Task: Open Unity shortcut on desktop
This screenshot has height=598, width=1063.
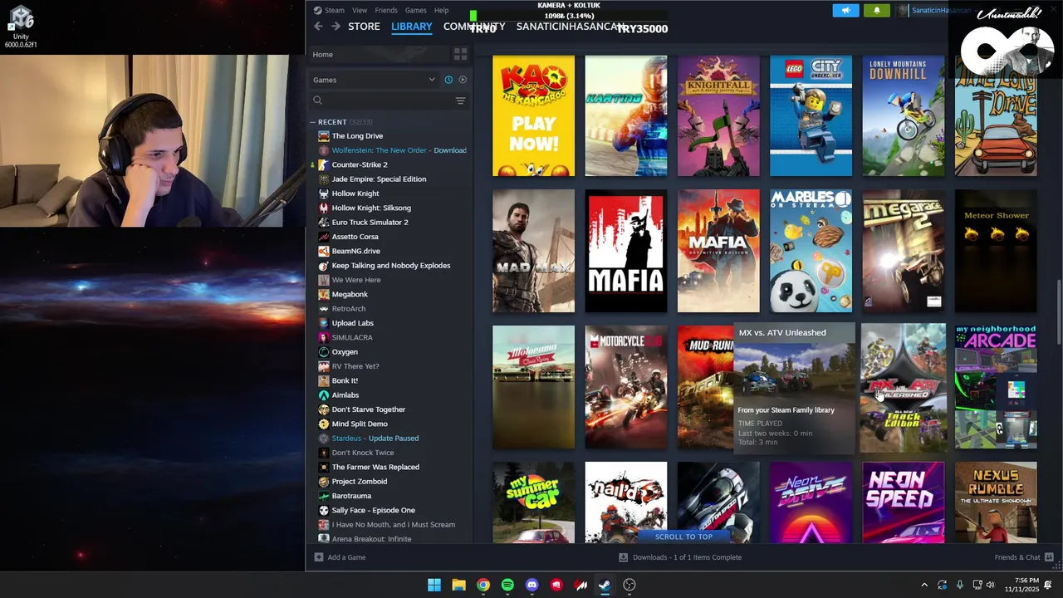Action: pos(21,26)
